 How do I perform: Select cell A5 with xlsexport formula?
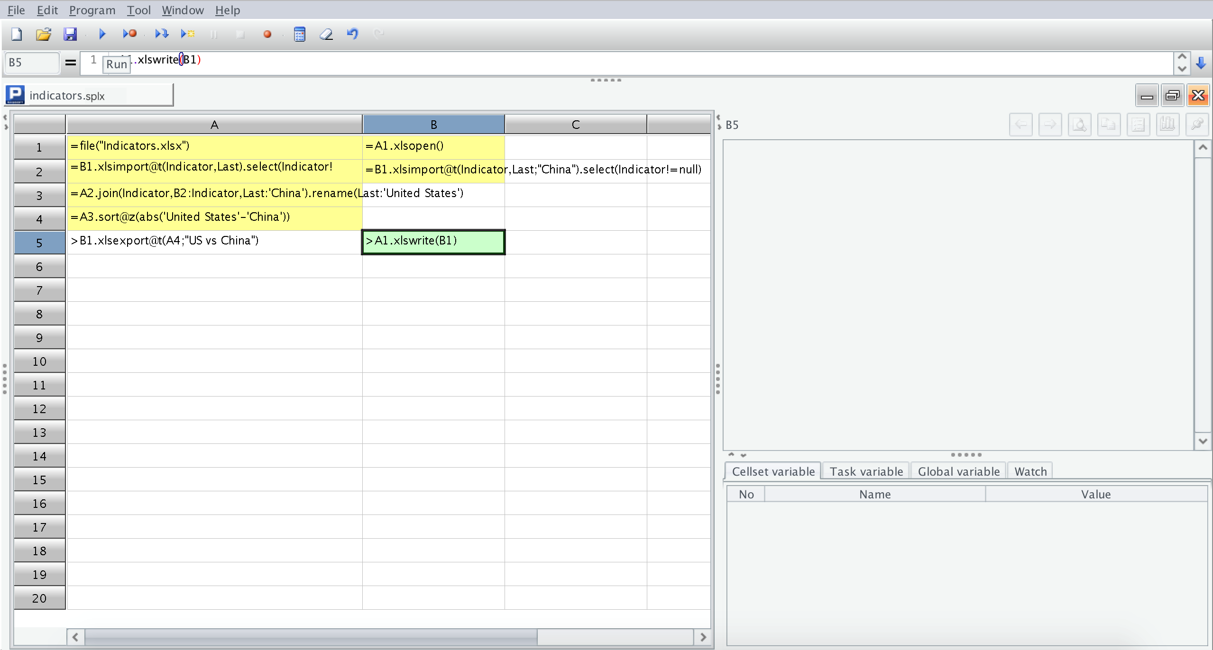pyautogui.click(x=214, y=242)
